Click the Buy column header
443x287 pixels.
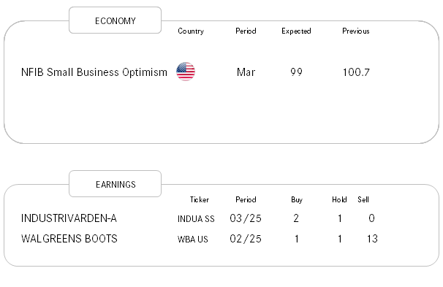point(297,200)
